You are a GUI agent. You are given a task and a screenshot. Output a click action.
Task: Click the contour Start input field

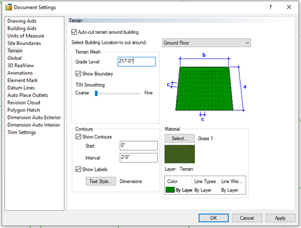(x=139, y=145)
